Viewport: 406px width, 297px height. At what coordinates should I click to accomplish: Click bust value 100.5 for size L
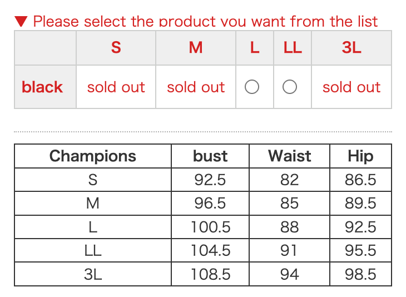tap(210, 227)
